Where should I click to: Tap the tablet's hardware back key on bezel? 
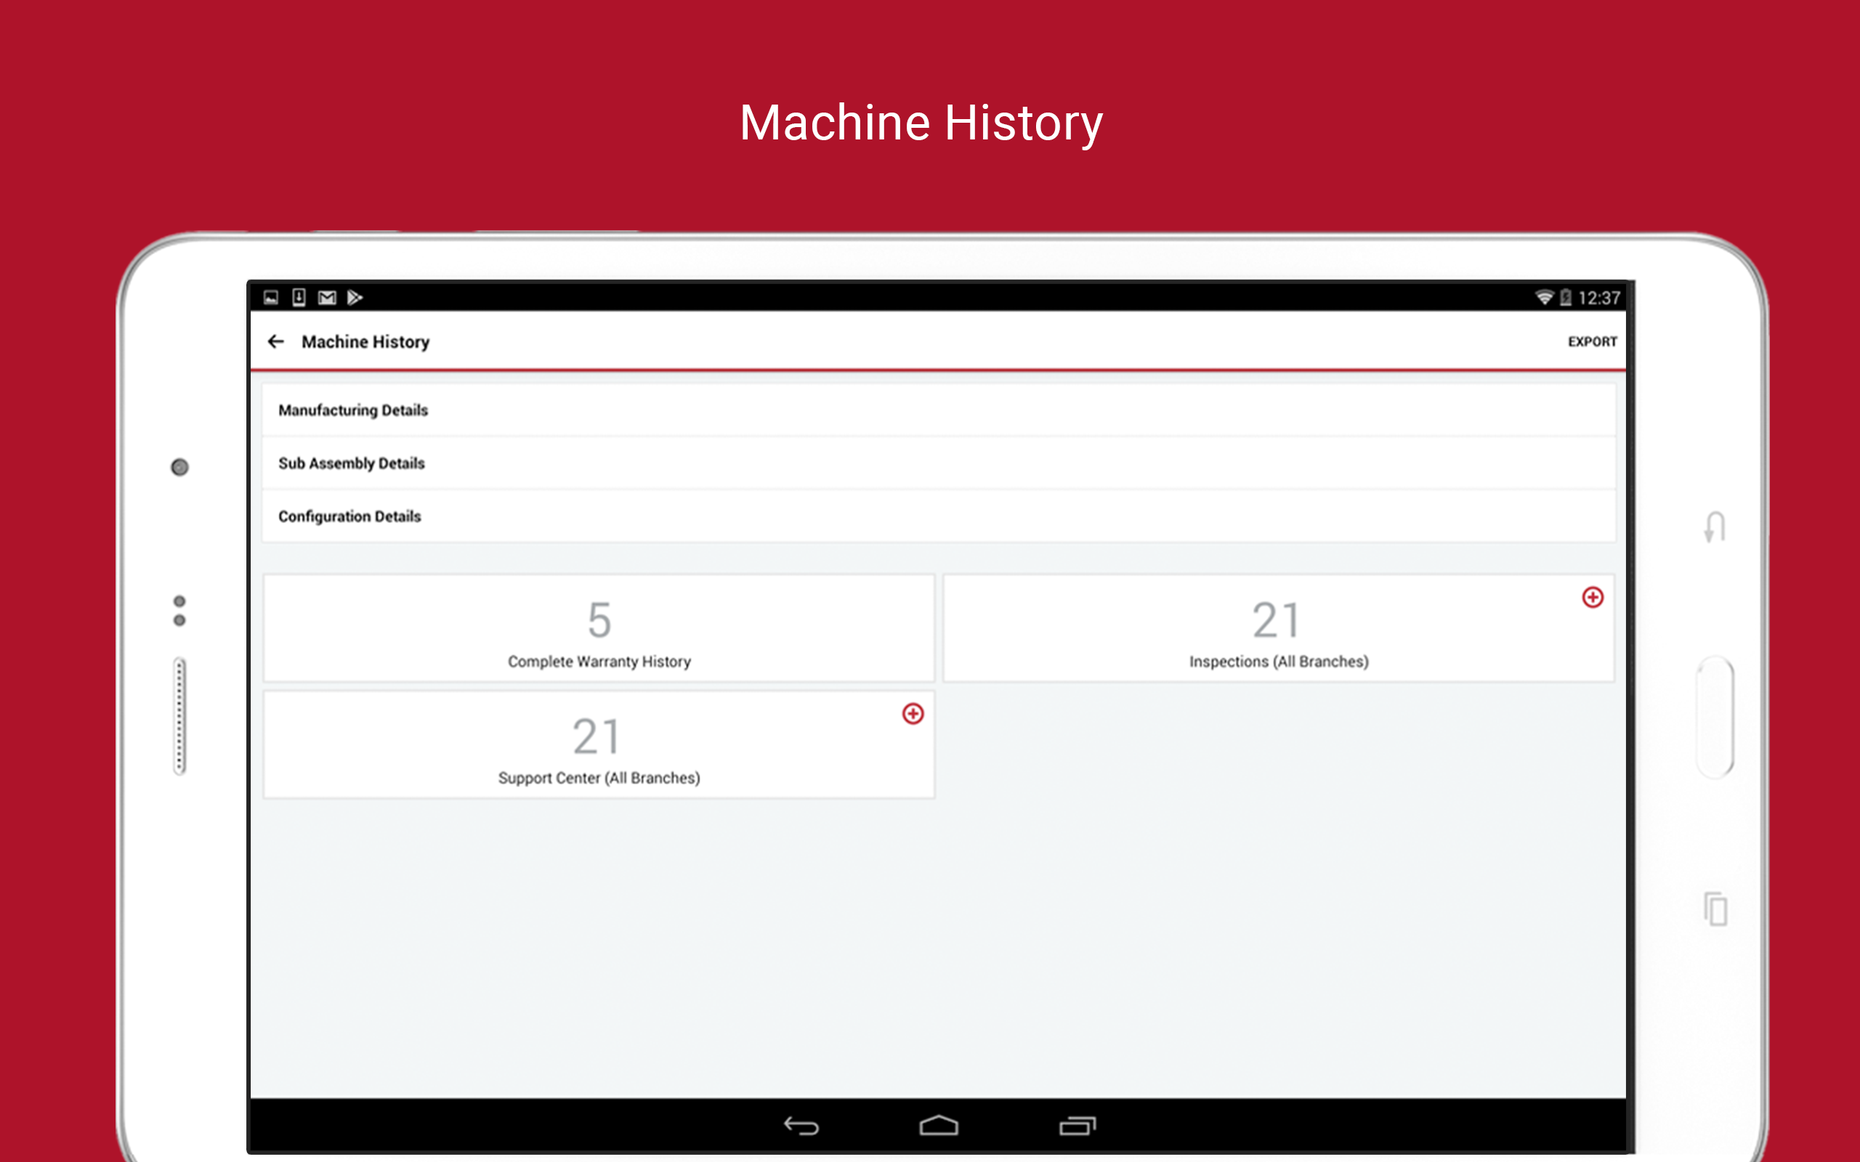pyautogui.click(x=1715, y=527)
